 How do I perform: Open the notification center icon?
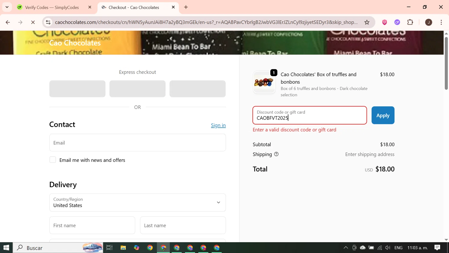(437, 248)
